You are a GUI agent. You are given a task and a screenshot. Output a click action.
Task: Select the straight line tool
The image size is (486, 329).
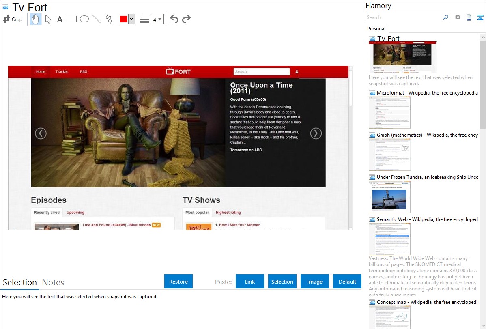click(97, 19)
